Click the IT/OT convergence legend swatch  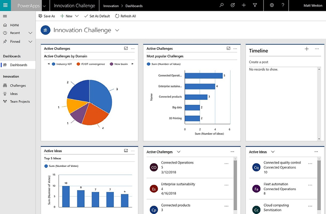(x=78, y=64)
